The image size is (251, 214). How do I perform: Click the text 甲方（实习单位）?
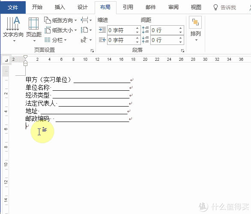(48, 80)
